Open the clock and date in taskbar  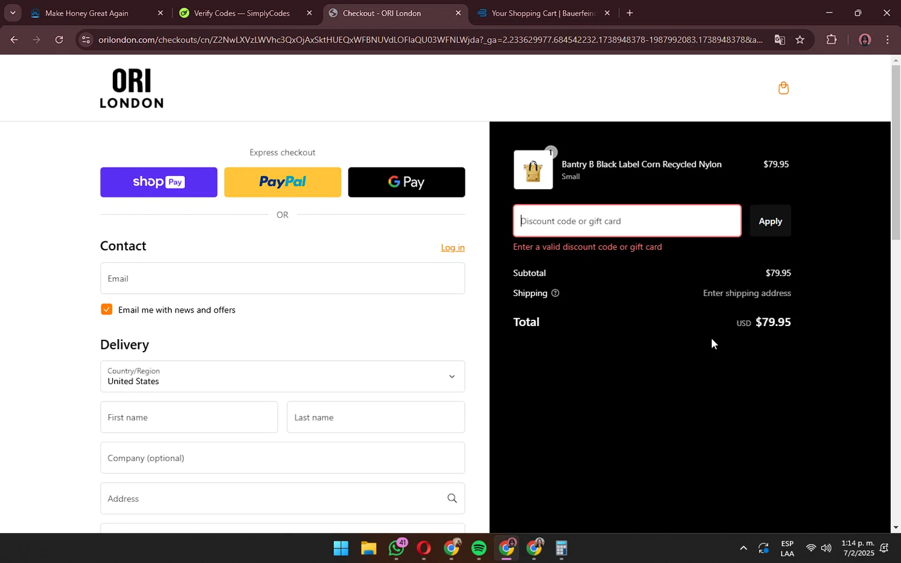point(858,548)
